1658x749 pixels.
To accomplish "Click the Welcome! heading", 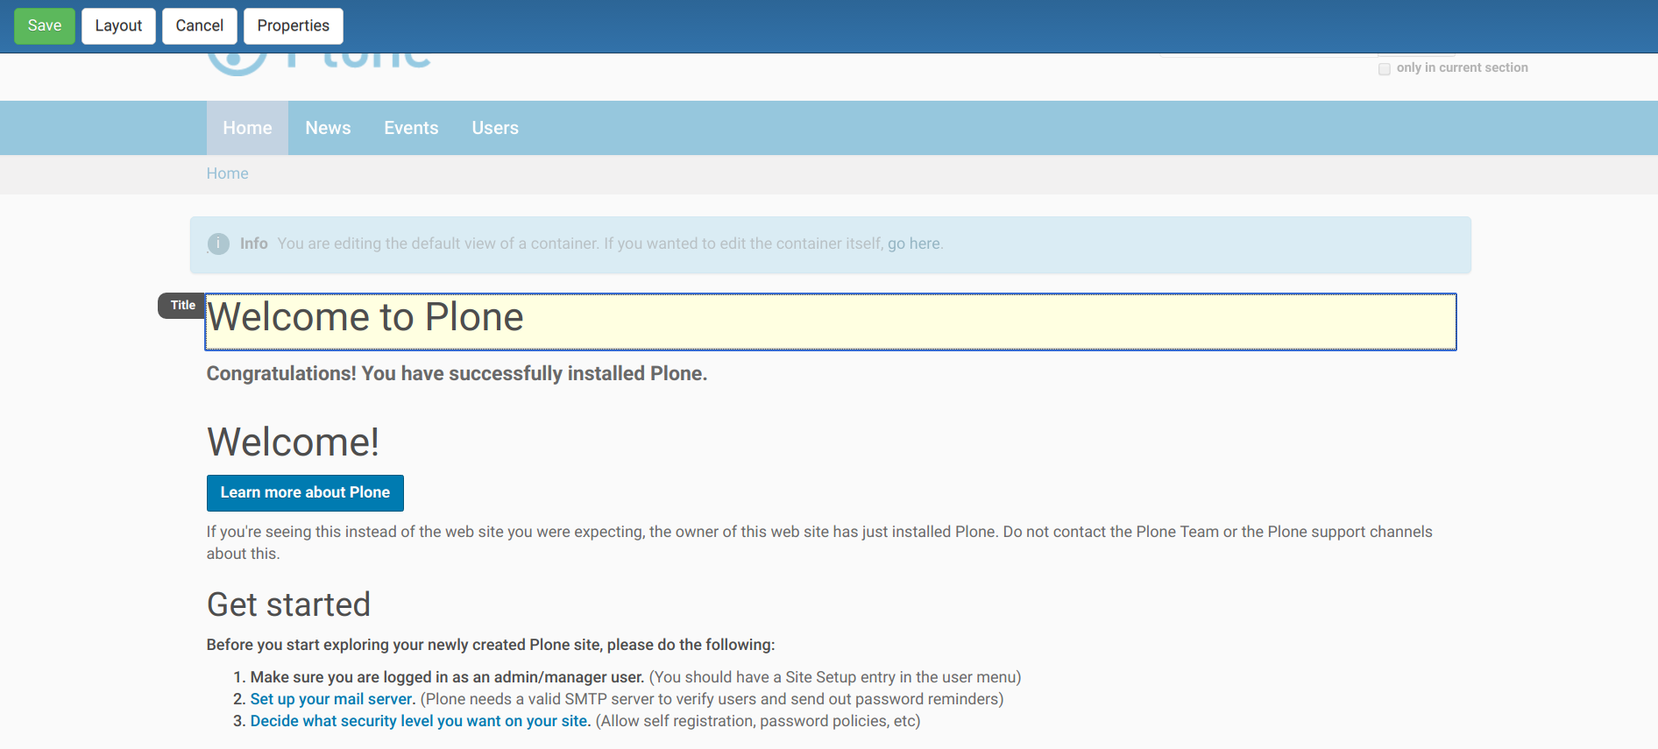I will pyautogui.click(x=293, y=442).
